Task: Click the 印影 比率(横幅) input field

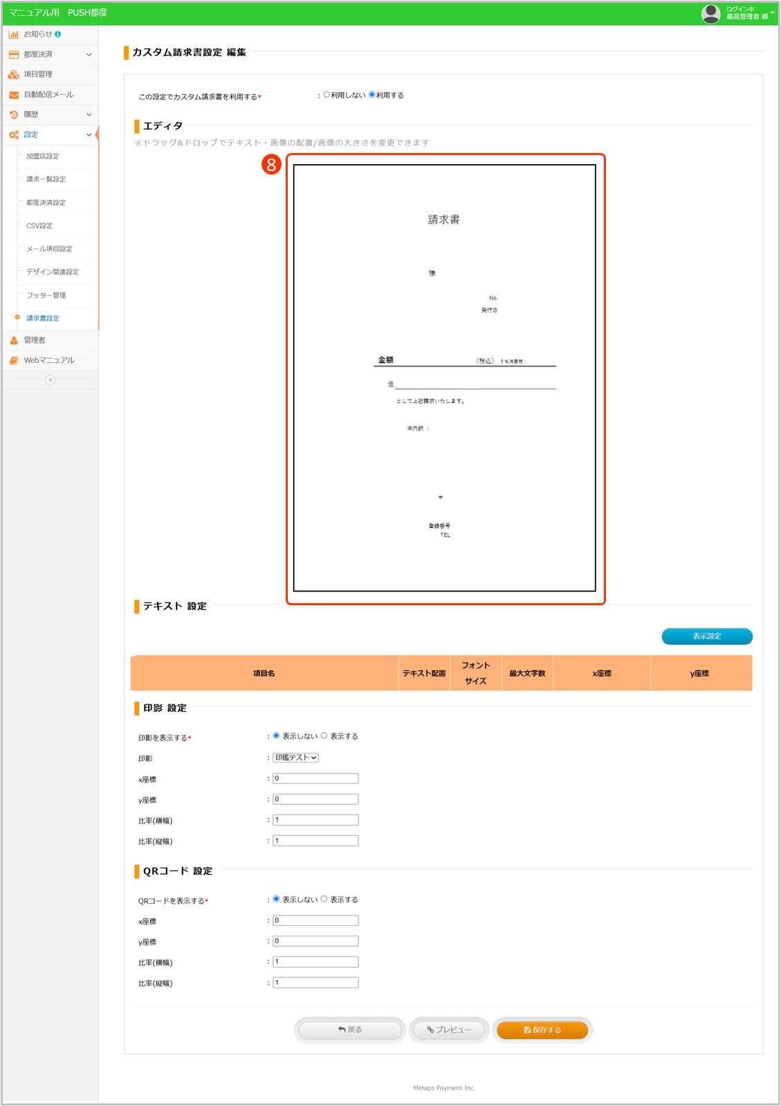Action: (x=315, y=820)
